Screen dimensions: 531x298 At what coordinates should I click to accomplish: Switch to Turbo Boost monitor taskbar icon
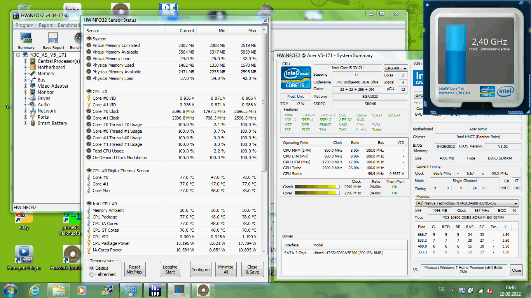coord(179,290)
